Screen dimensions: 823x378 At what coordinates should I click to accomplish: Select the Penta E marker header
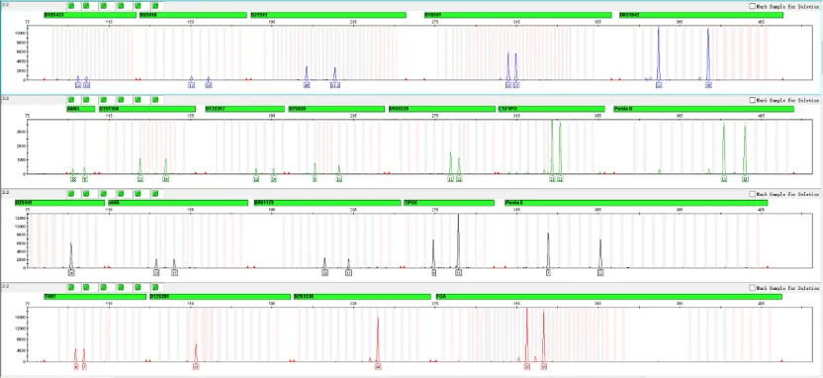tap(636, 203)
